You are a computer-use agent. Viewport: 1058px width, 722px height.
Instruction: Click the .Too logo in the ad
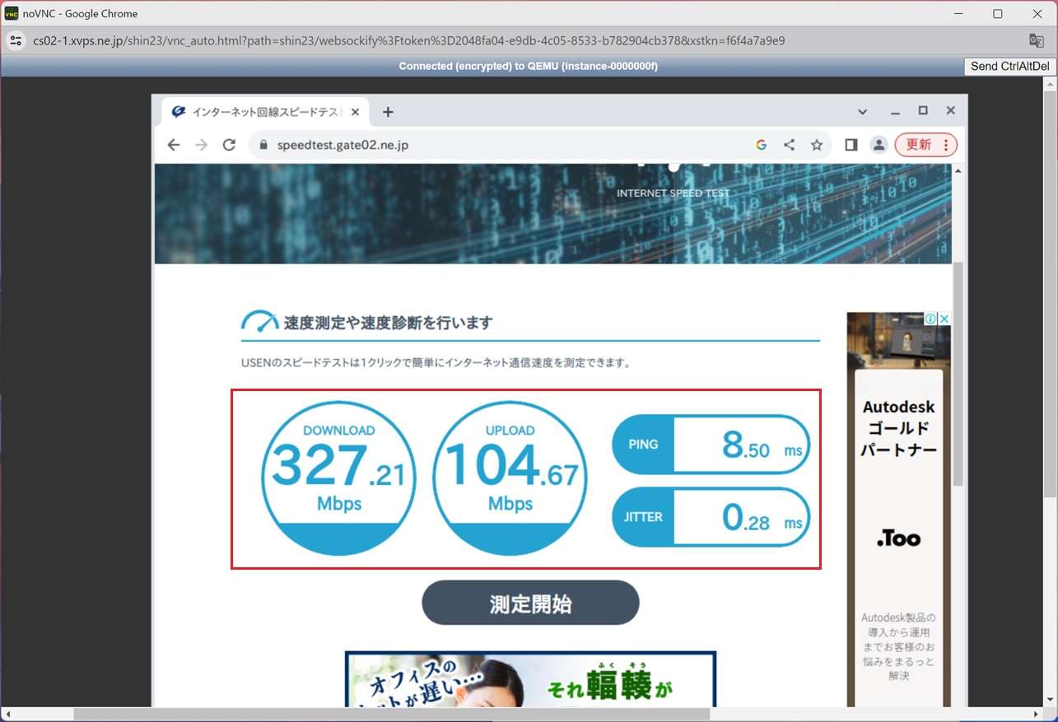coord(898,539)
